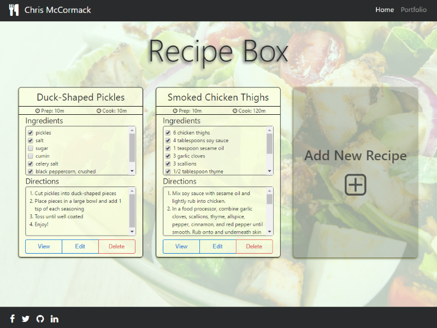
Task: Open the Facebook icon in footer
Action: [13, 319]
